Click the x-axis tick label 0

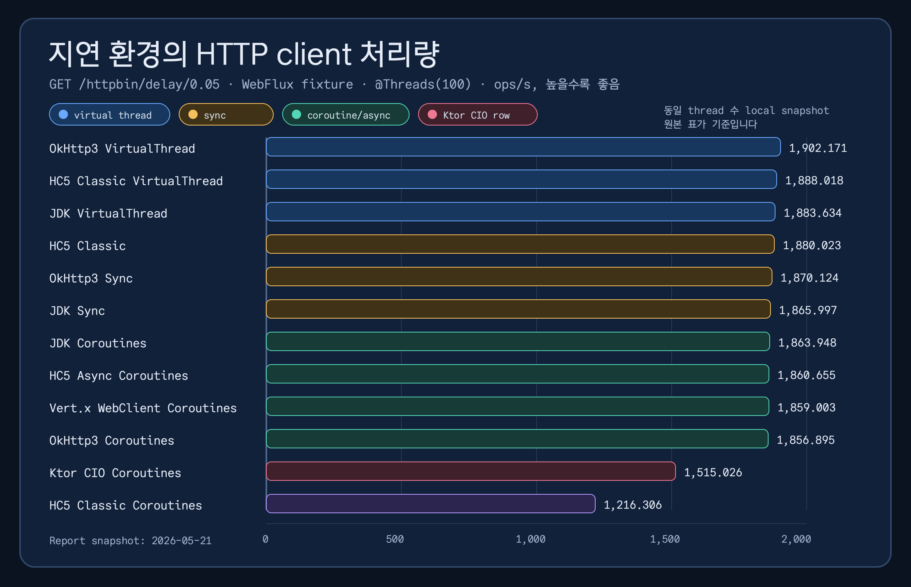click(x=266, y=539)
